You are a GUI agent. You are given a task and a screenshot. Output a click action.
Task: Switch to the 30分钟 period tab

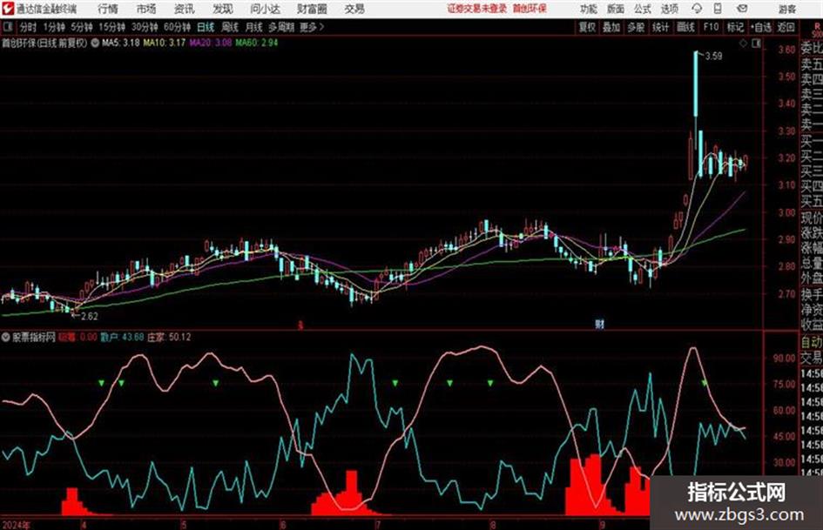[x=145, y=27]
